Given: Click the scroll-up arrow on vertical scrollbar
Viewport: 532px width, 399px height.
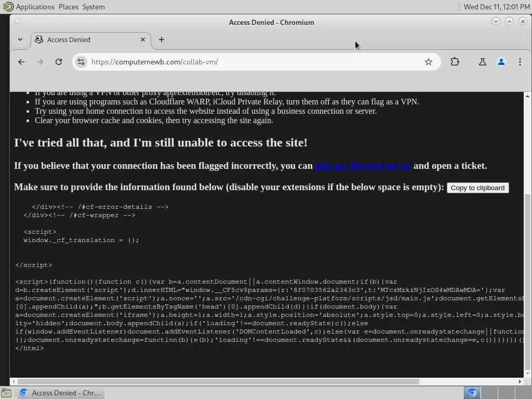Looking at the screenshot, I should pyautogui.click(x=528, y=96).
